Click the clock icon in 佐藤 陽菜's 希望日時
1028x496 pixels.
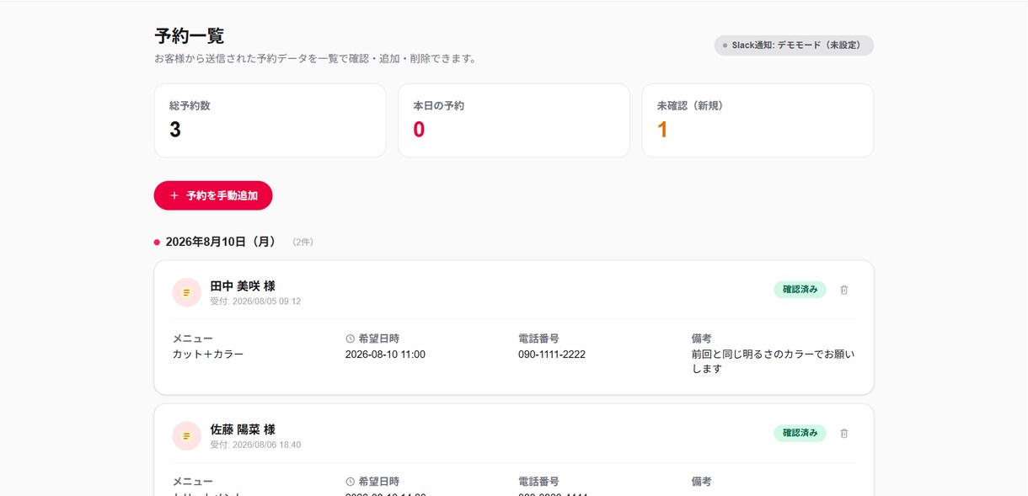click(x=351, y=482)
